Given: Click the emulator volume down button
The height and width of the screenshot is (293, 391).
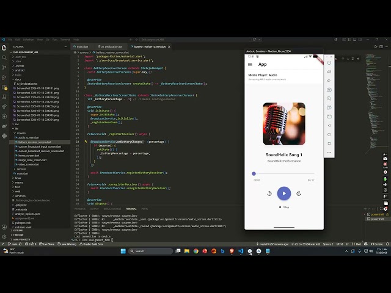Looking at the screenshot, I should click(329, 81).
